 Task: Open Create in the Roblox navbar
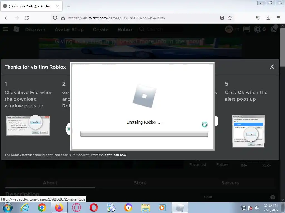pyautogui.click(x=100, y=29)
